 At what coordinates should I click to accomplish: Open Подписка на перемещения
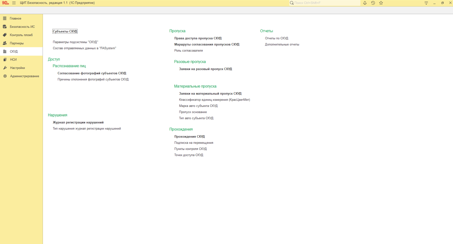[194, 143]
